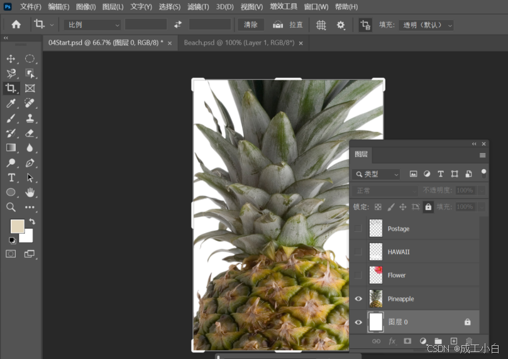
Task: Show the Flower layer
Action: tap(358, 275)
